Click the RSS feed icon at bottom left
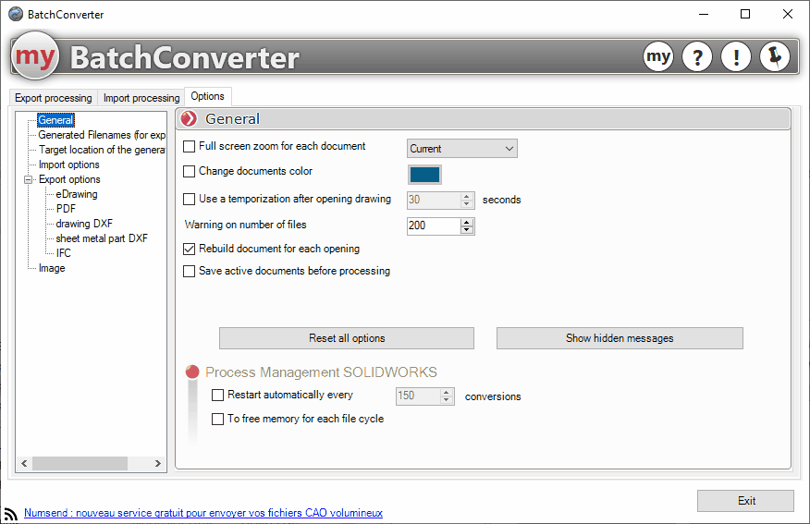810x524 pixels. click(11, 514)
